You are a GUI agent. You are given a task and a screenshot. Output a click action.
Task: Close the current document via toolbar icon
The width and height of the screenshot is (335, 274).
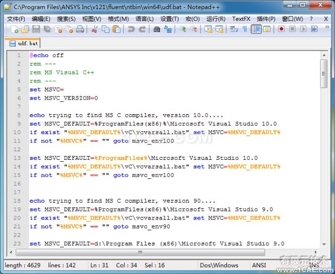(x=58, y=29)
